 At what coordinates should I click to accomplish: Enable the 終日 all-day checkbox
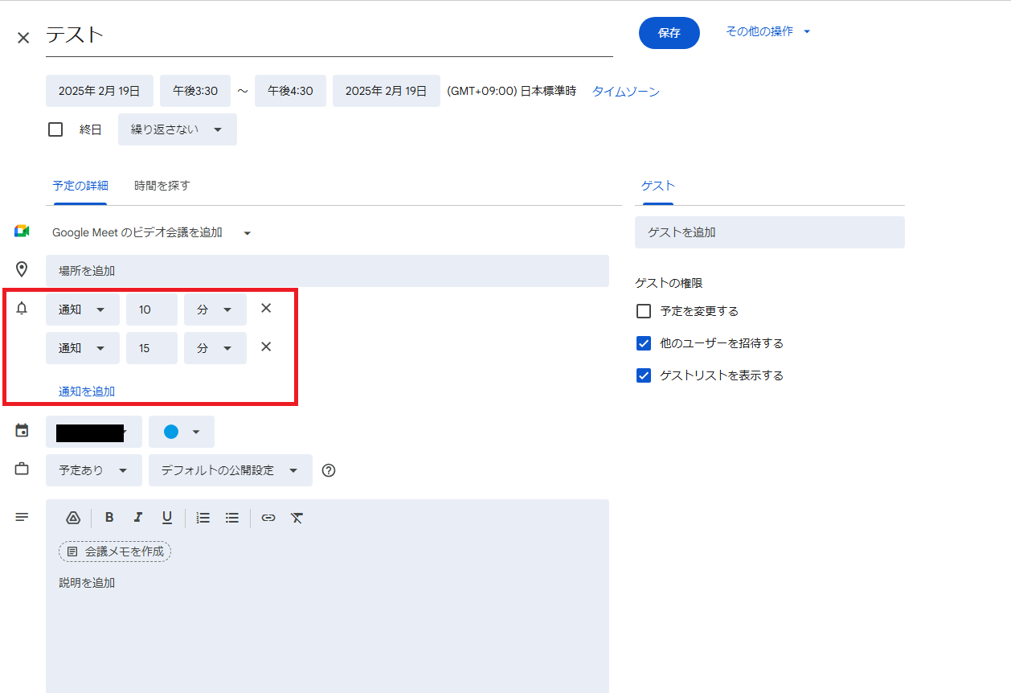(55, 129)
